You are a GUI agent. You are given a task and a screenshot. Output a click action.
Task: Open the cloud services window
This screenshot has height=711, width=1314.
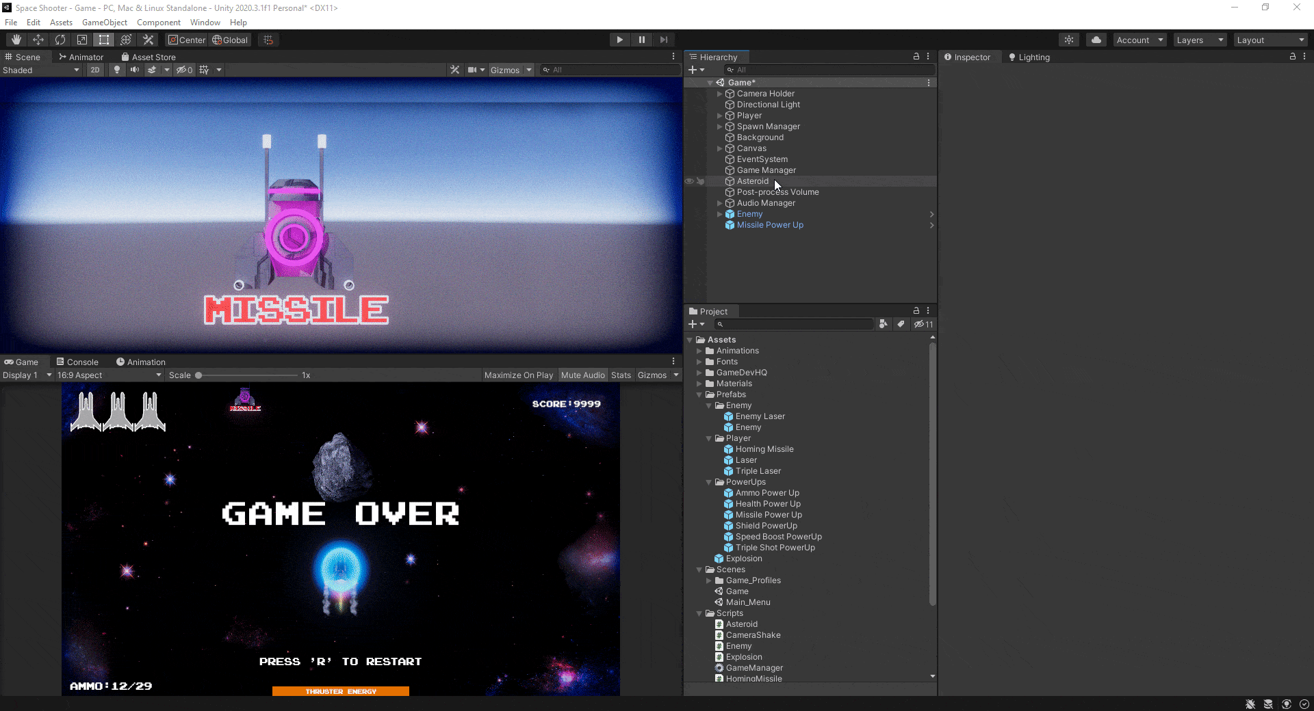point(1096,40)
